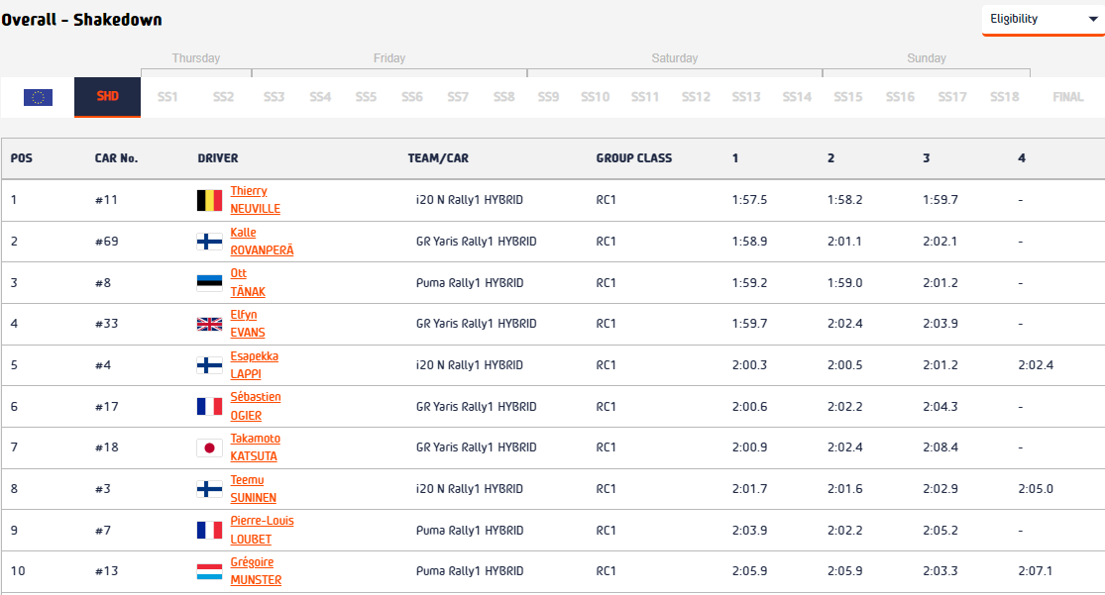Open Ott Tänak's driver link

tap(248, 282)
